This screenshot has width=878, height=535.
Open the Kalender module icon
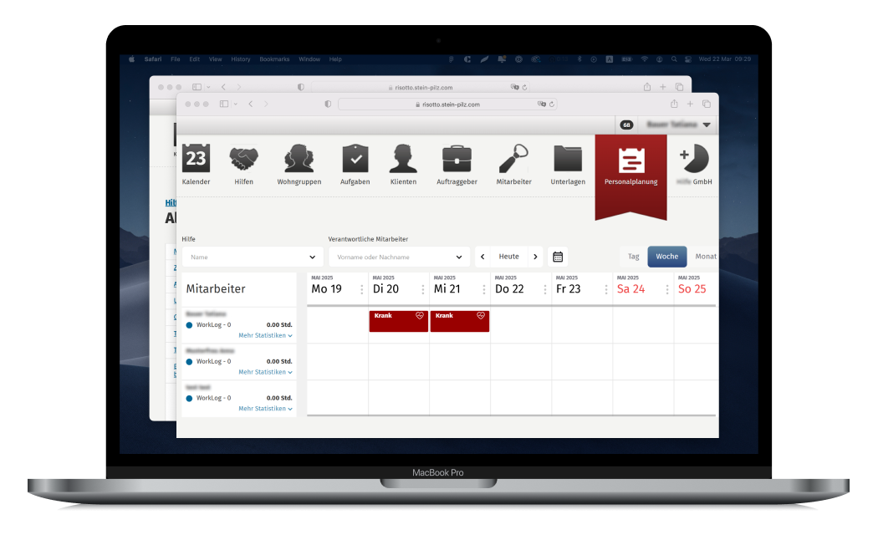pyautogui.click(x=196, y=159)
